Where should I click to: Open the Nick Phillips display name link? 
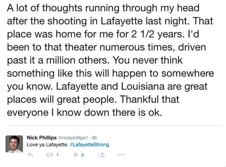42,138
